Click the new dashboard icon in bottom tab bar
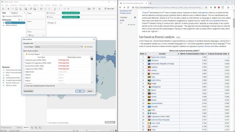Image resolution: width=235 pixels, height=132 pixels. 36,128
